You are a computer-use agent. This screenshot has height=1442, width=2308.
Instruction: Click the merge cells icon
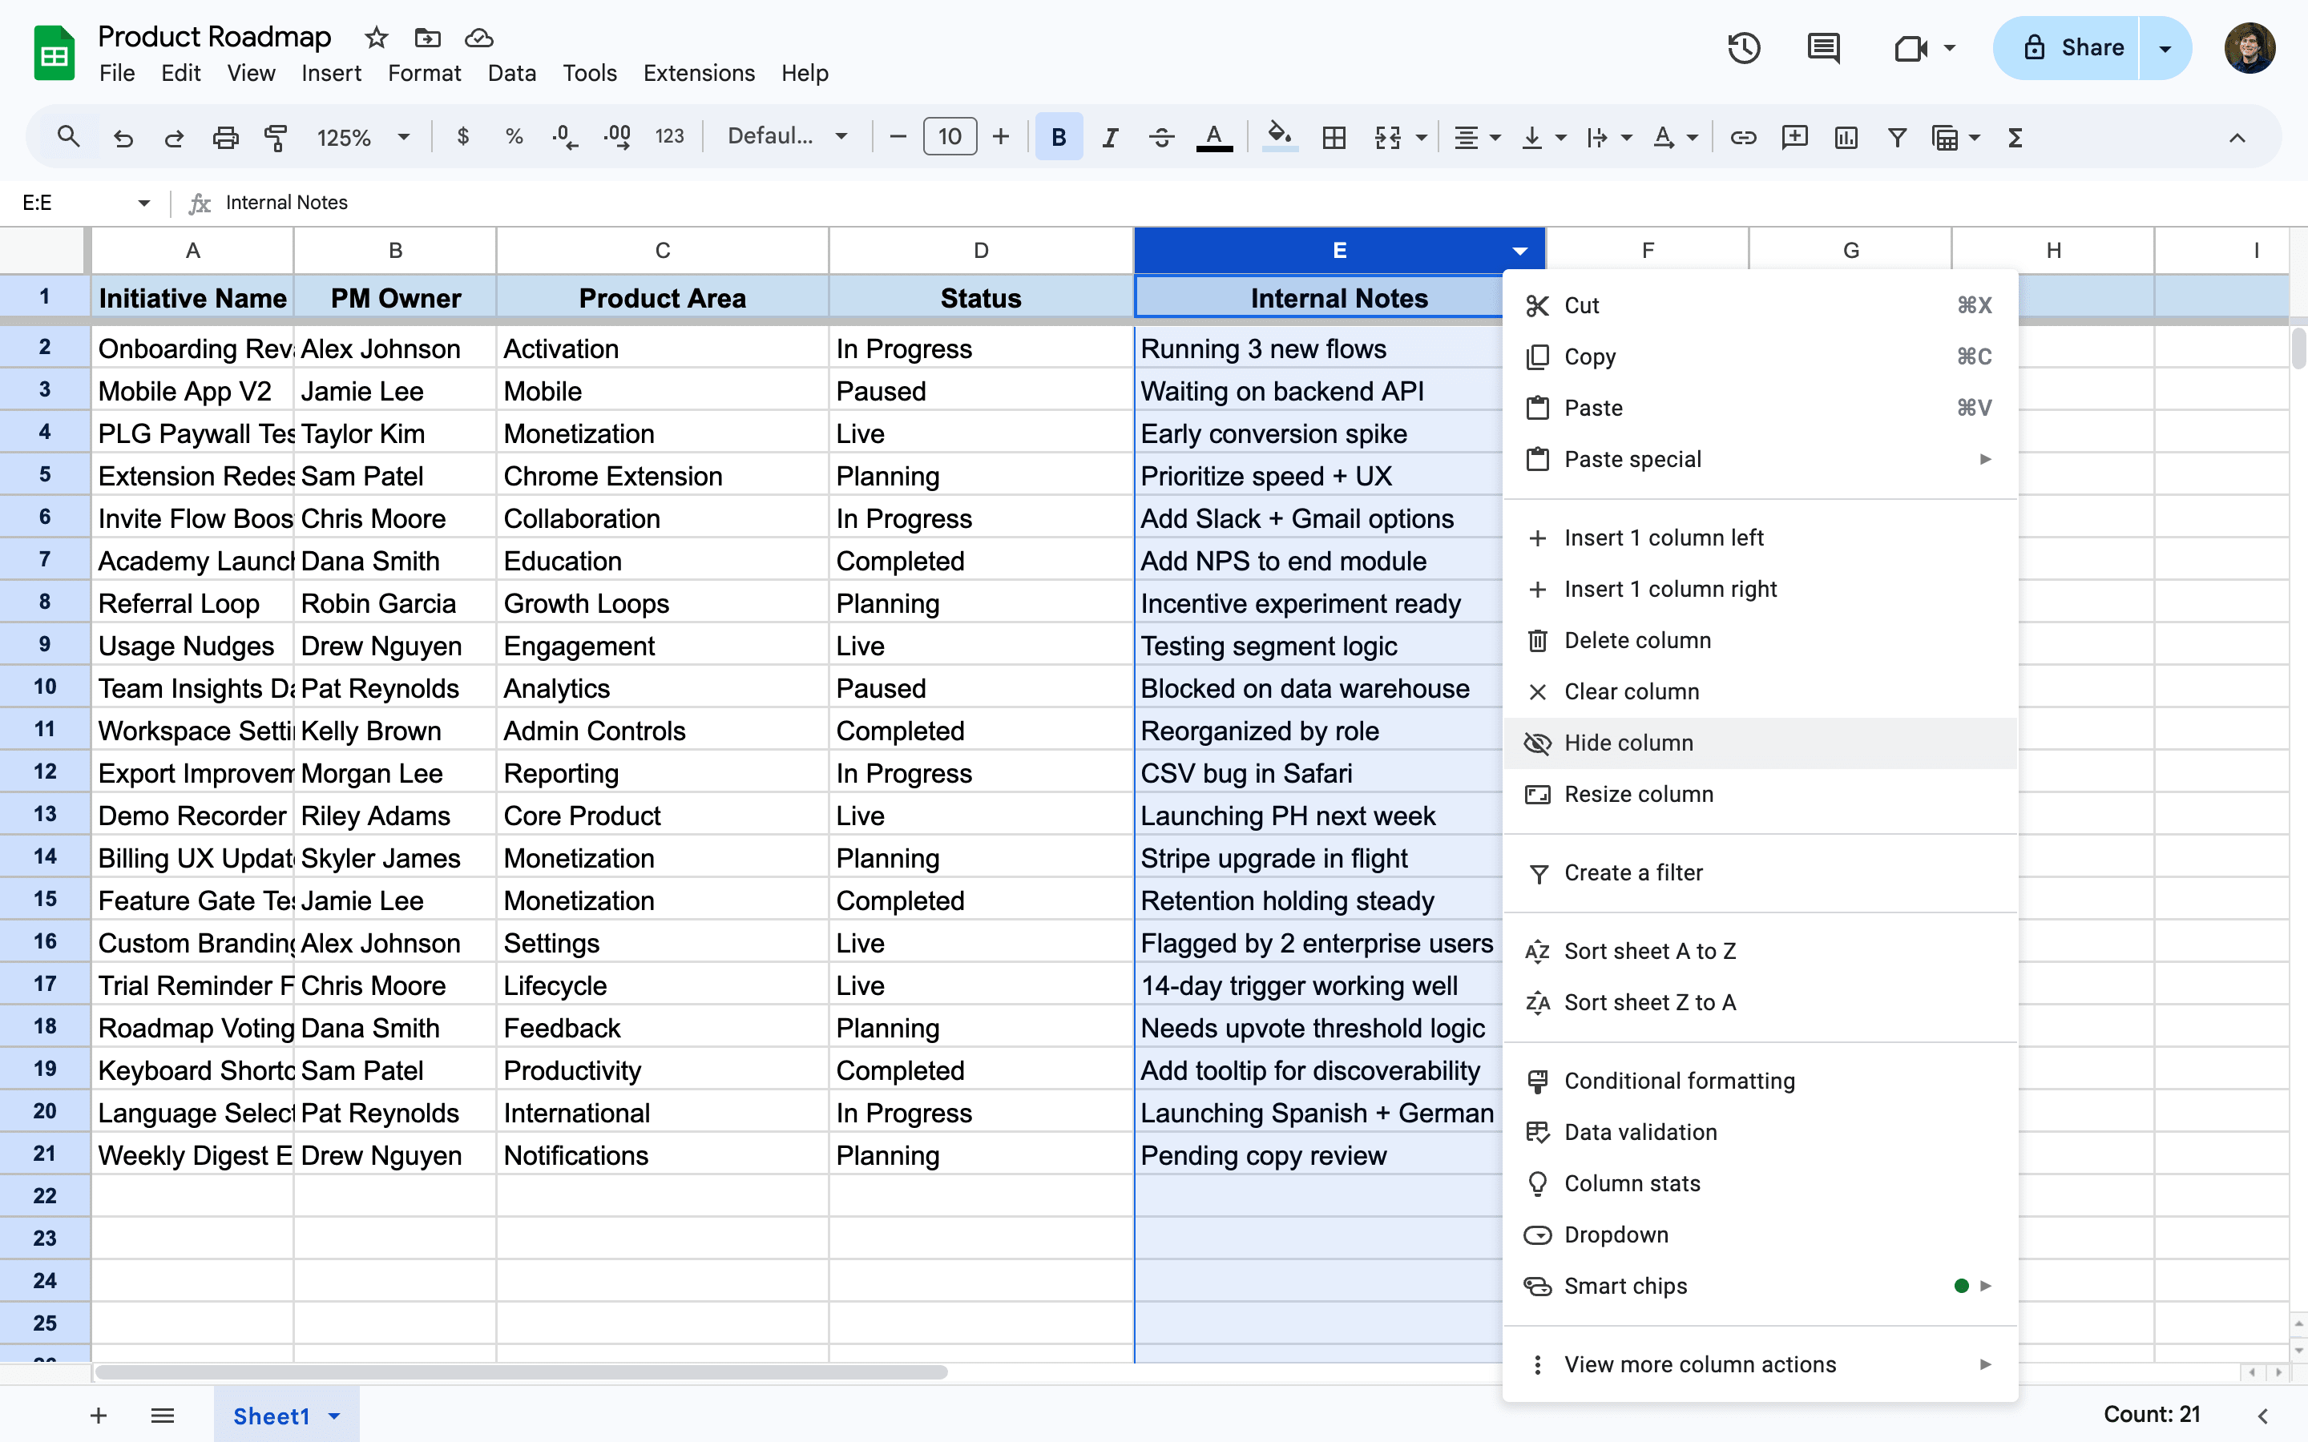(x=1388, y=139)
